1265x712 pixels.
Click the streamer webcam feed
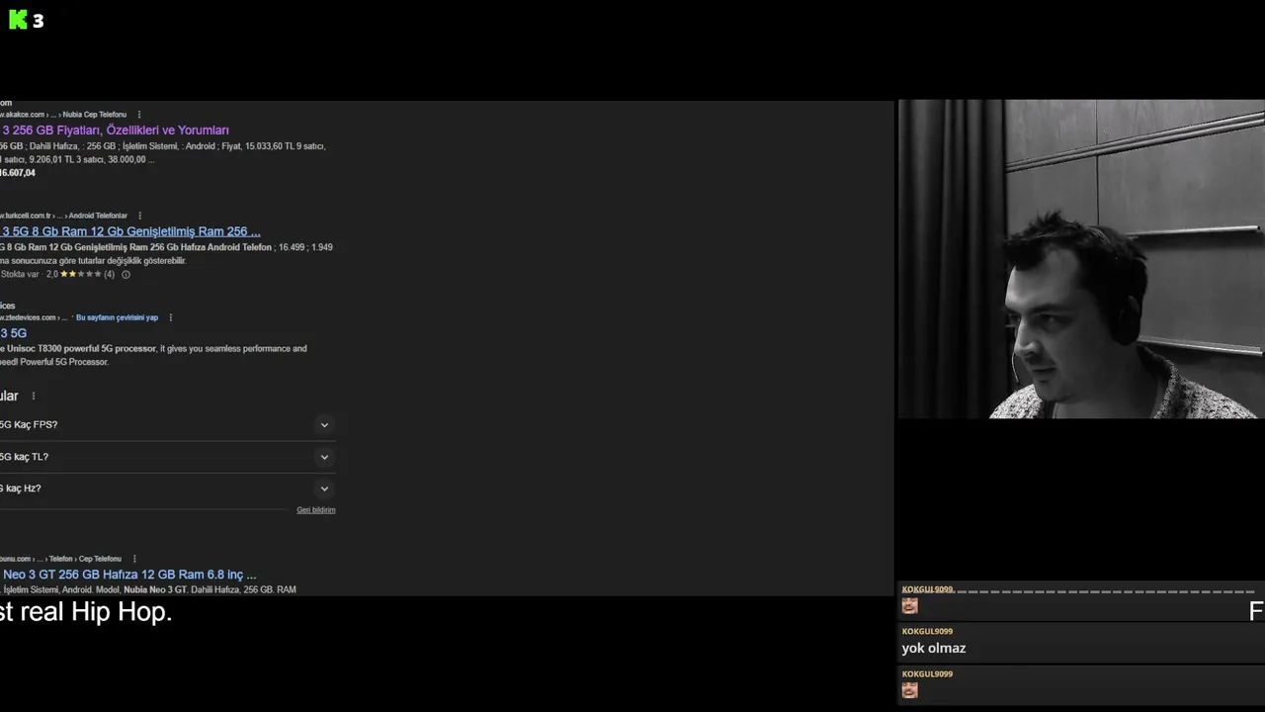pos(1081,259)
